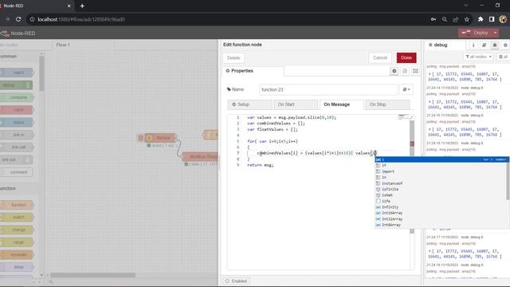510x287 pixels.
Task: Select the link call node in palette
Action: [16, 147]
